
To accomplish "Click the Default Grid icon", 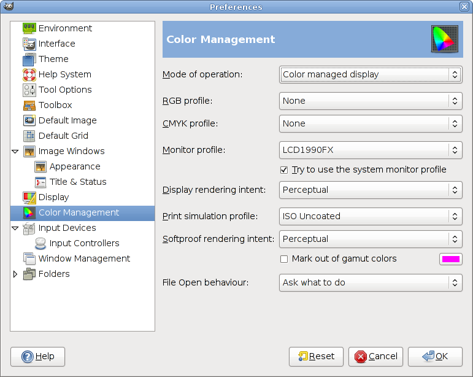I will pyautogui.click(x=29, y=136).
